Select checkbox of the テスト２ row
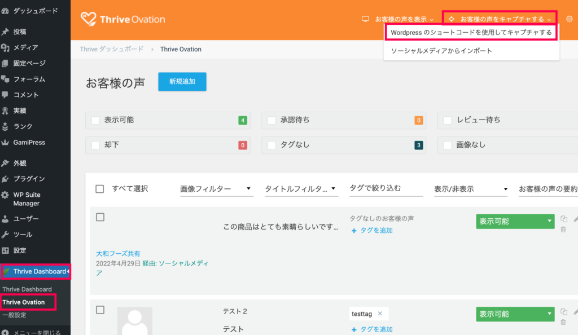578x335 pixels. click(x=100, y=310)
